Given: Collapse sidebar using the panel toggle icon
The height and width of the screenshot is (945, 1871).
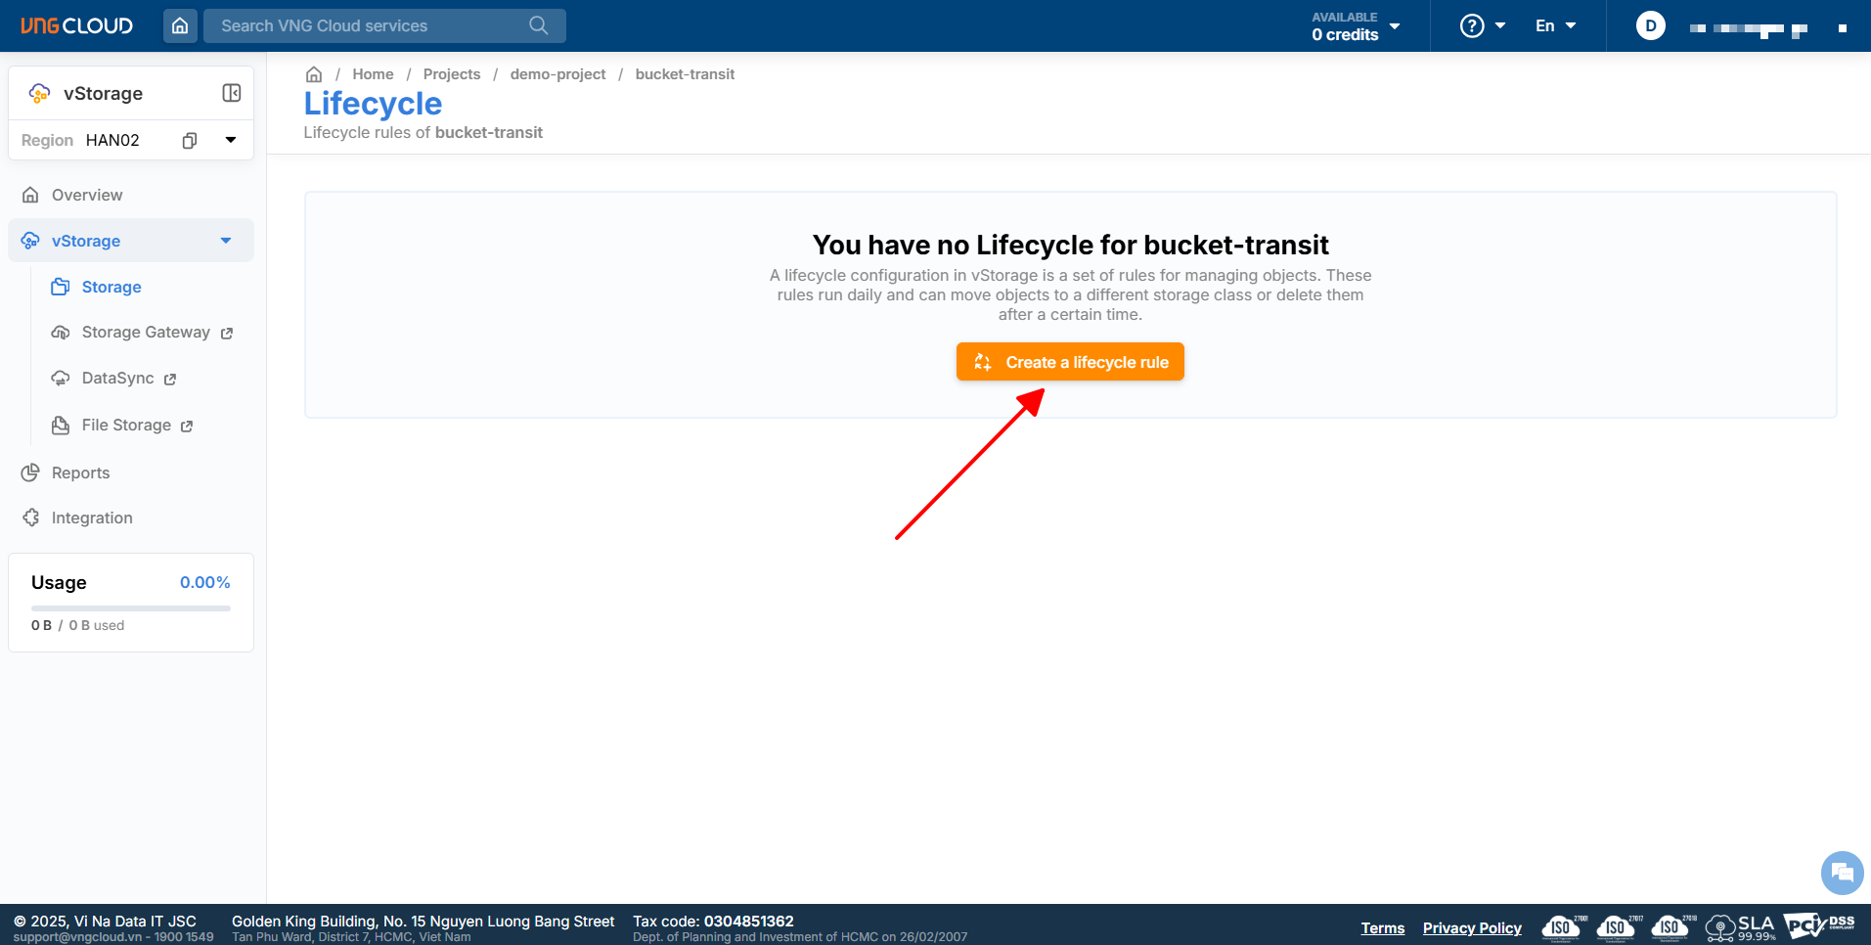Looking at the screenshot, I should pos(232,93).
